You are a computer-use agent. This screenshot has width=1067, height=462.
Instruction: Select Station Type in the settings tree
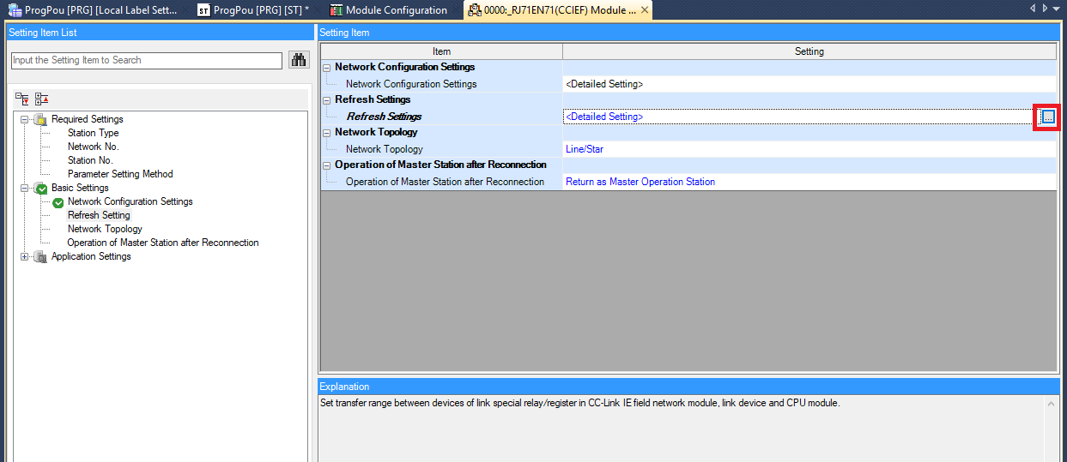[93, 133]
